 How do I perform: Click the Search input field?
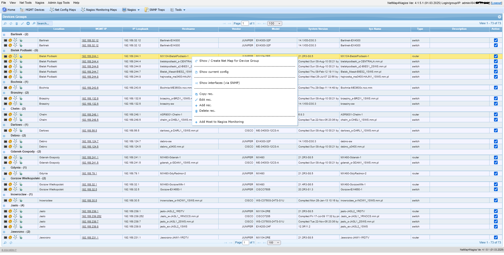(44, 23)
